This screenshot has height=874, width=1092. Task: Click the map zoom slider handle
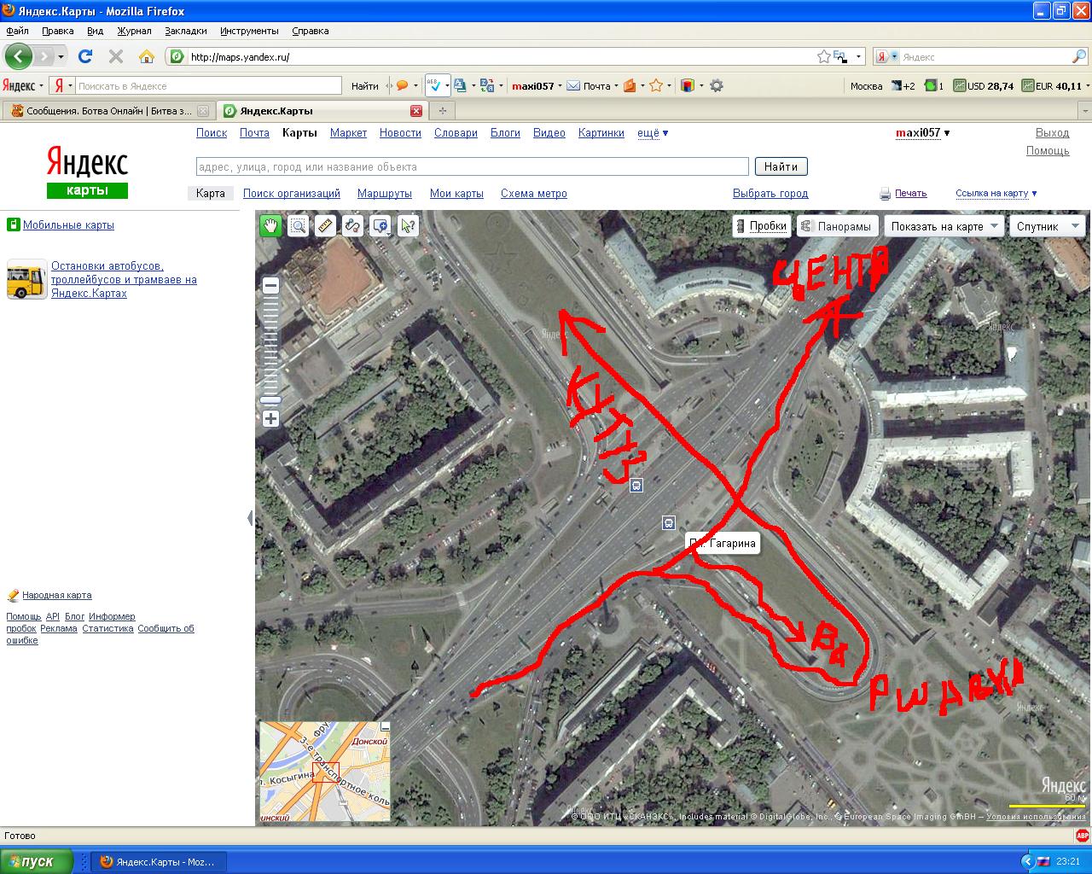point(270,399)
